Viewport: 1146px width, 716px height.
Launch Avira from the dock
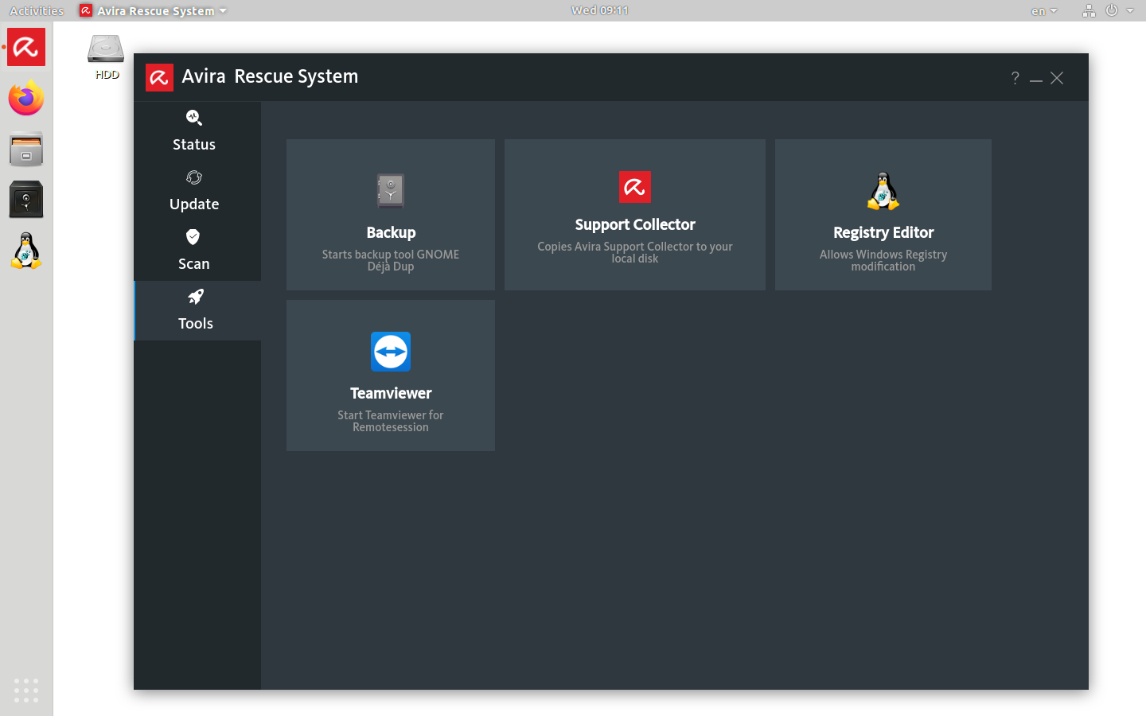(x=26, y=47)
